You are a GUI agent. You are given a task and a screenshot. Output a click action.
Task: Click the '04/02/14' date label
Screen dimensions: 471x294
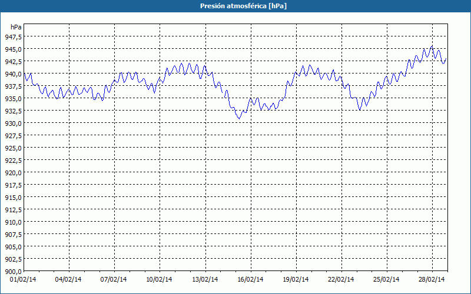point(68,279)
